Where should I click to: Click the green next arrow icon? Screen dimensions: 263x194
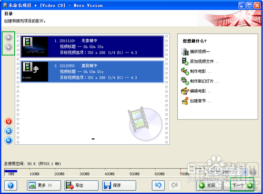coord(250,186)
